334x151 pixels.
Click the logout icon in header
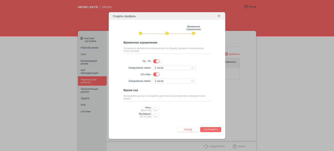[246, 7]
